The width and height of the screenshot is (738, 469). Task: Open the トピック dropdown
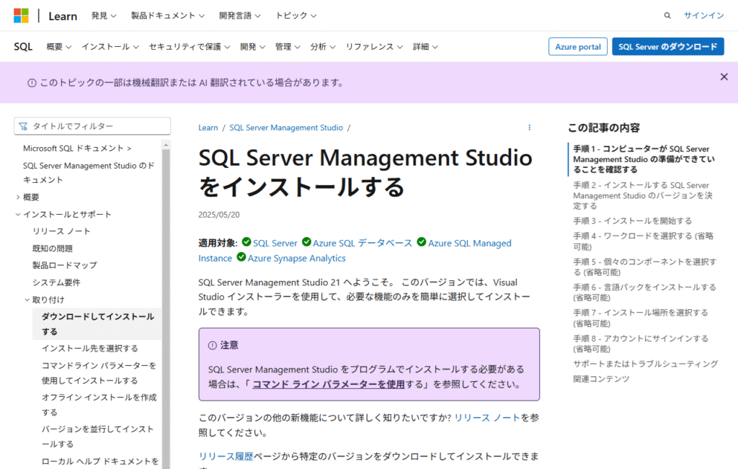(295, 16)
